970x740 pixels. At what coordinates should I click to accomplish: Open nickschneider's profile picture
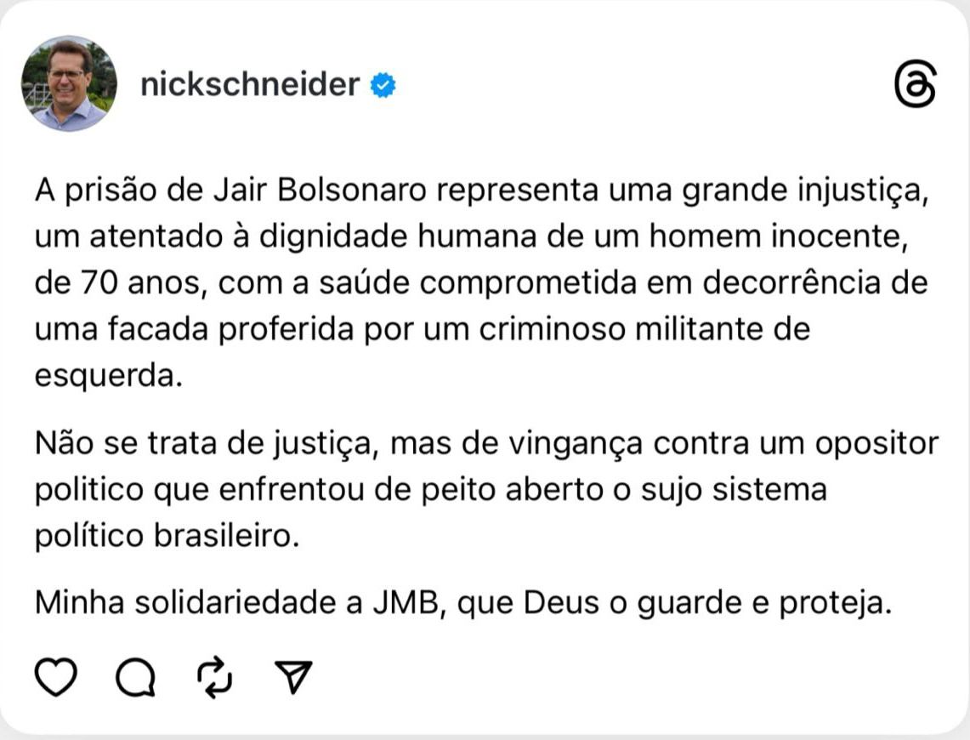pos(70,83)
